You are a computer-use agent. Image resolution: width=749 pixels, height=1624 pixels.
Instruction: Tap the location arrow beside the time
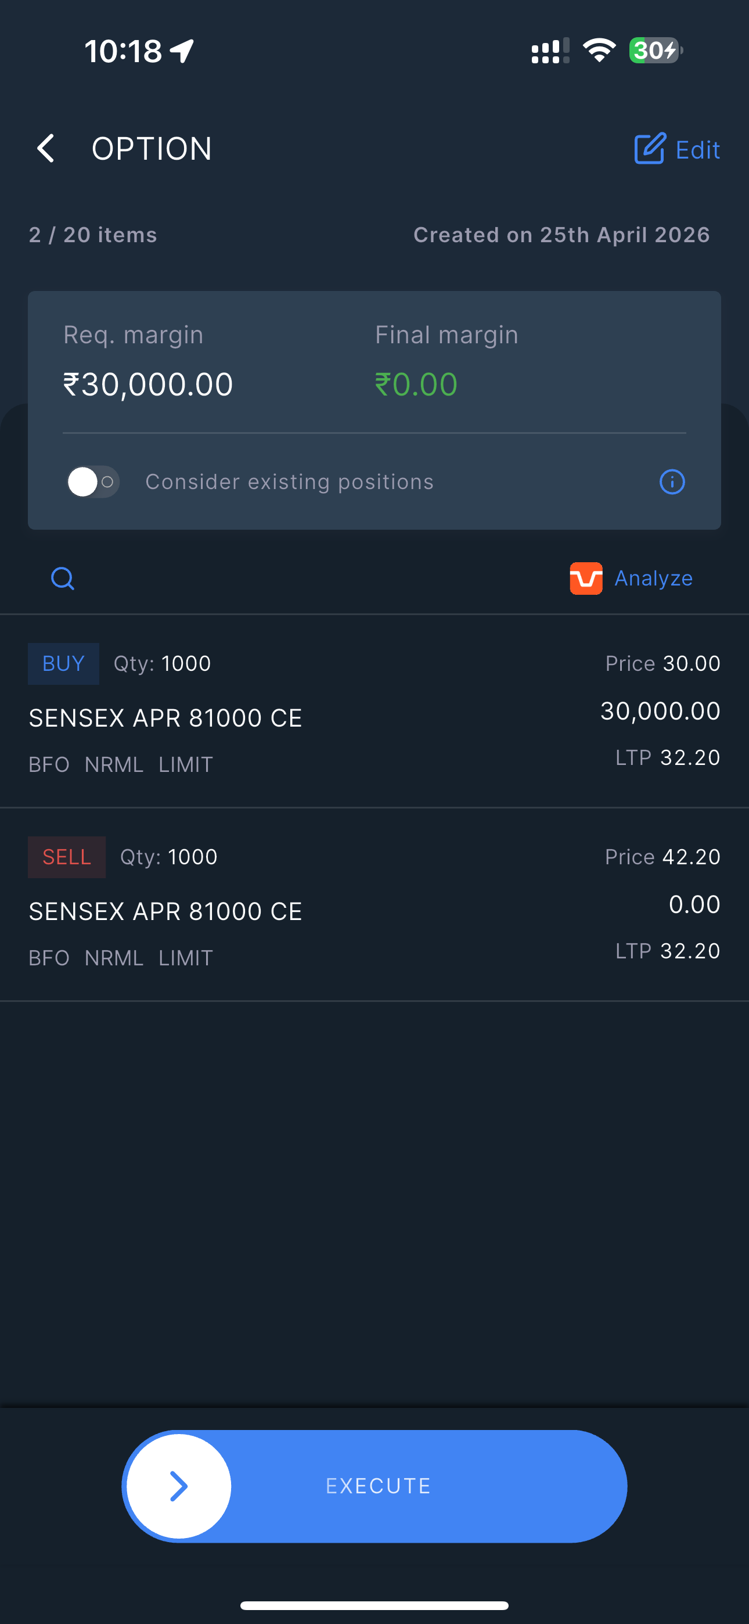pos(182,51)
